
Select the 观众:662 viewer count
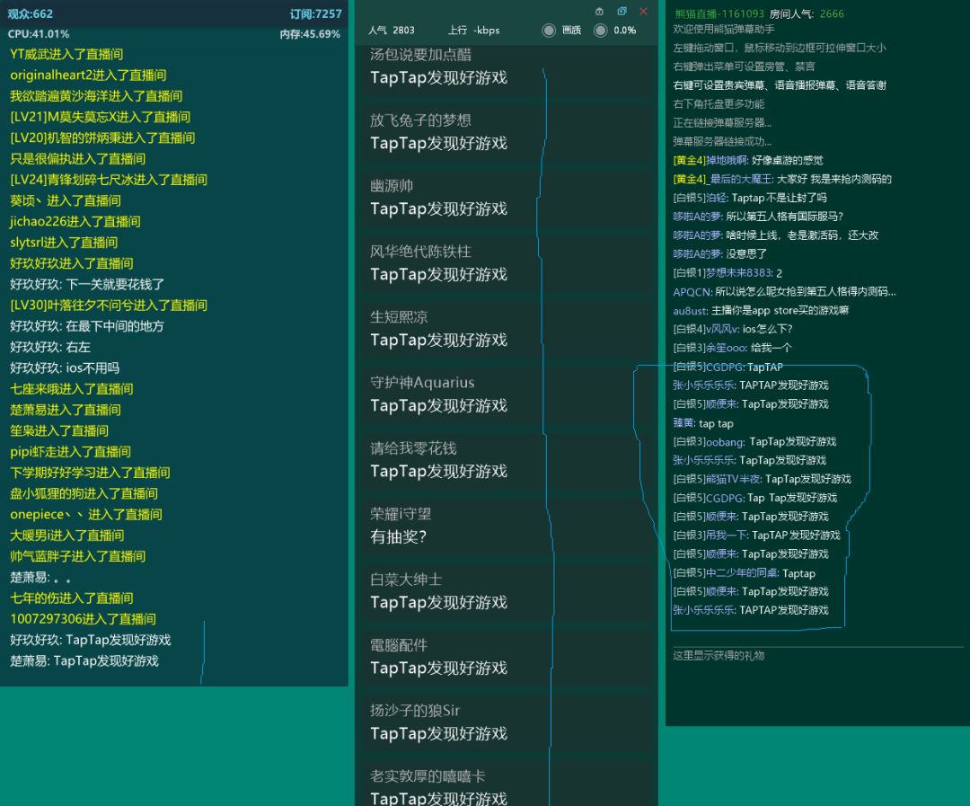tap(30, 13)
